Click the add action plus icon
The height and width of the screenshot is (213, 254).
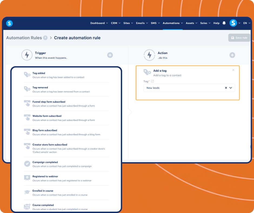coord(232,55)
